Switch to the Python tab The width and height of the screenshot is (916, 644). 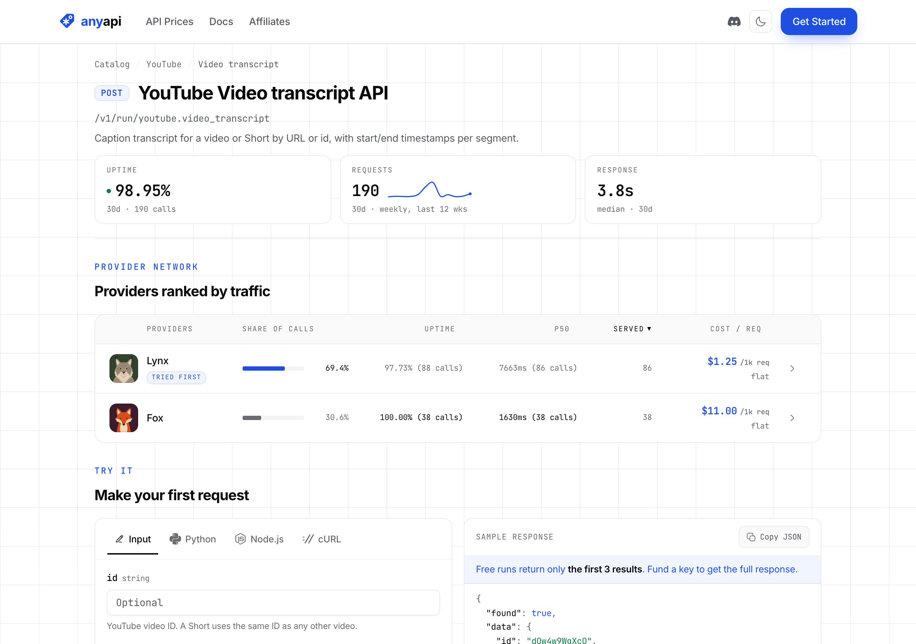click(193, 539)
